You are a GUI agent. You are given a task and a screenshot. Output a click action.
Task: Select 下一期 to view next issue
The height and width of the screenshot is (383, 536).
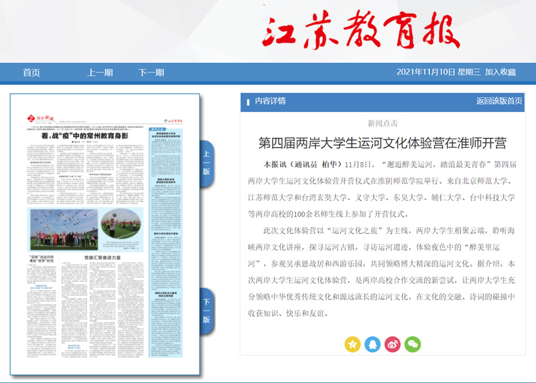[151, 72]
